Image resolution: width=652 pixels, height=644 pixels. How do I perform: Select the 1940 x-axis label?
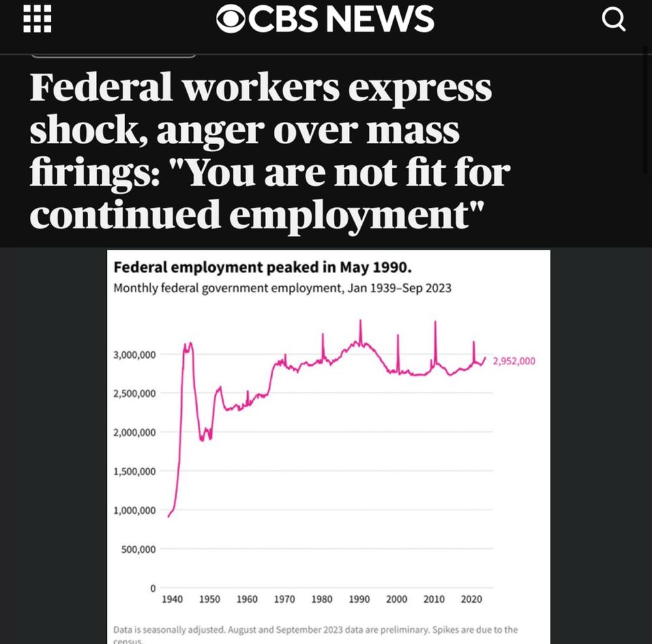point(172,599)
